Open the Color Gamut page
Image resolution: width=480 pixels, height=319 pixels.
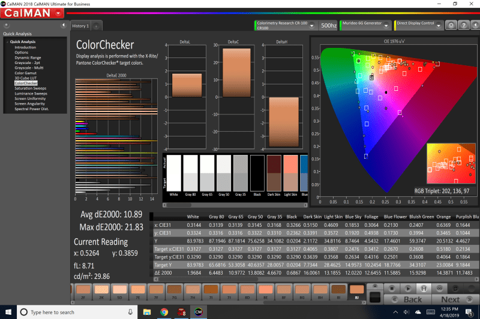(25, 73)
